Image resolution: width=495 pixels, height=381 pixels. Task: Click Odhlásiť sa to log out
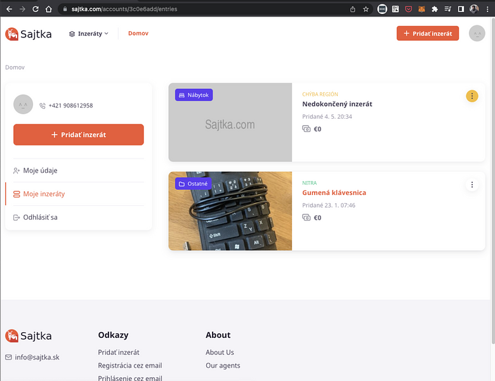pyautogui.click(x=40, y=218)
